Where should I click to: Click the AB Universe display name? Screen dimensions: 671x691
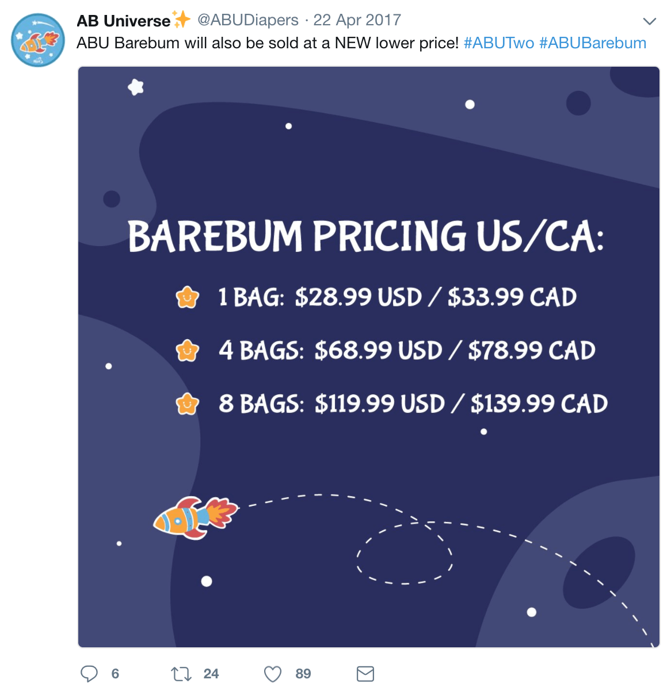pyautogui.click(x=124, y=21)
